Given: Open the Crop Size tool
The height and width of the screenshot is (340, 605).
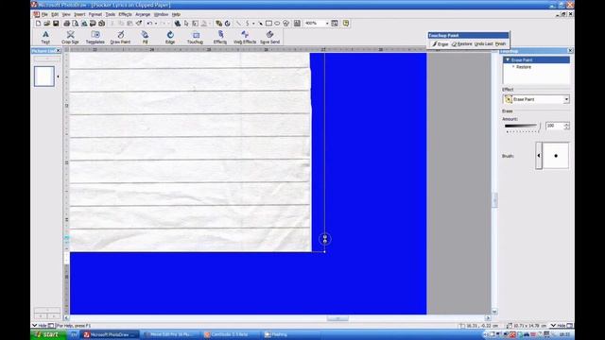Looking at the screenshot, I should pyautogui.click(x=70, y=38).
